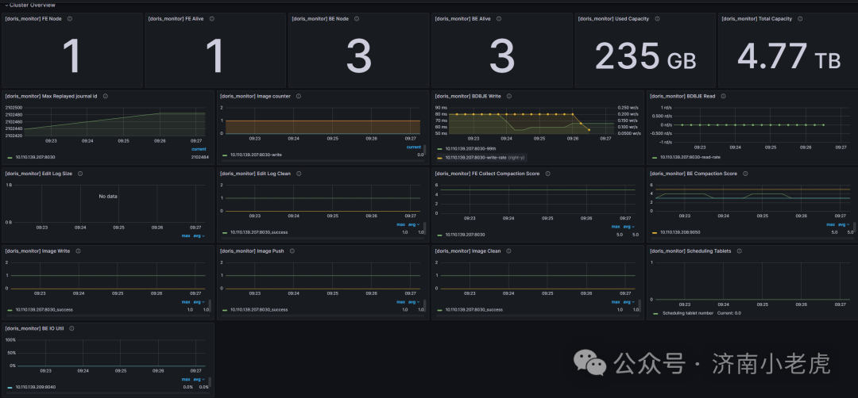The image size is (858, 398).
Task: Toggle the 10.110.139.207:8030-write-rate legend series
Action: (475, 157)
